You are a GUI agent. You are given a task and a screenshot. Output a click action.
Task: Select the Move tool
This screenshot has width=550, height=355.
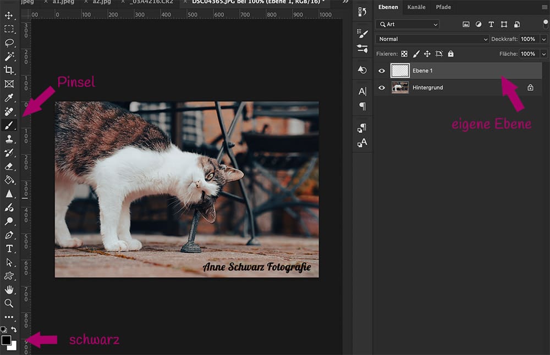point(10,16)
